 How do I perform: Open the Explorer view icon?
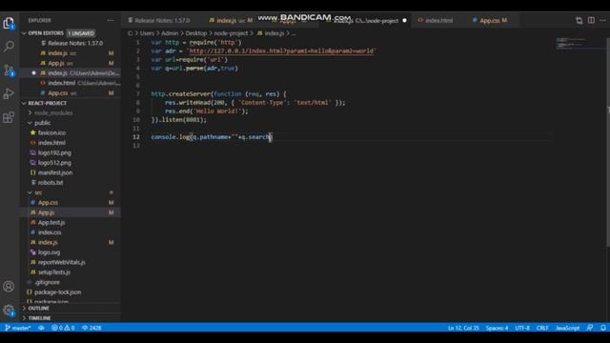pyautogui.click(x=9, y=23)
